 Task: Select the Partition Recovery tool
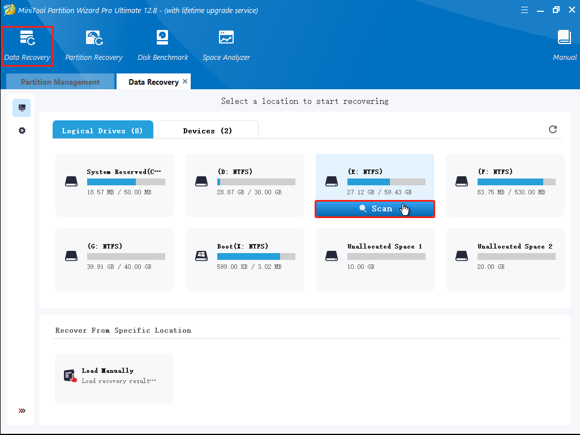93,45
